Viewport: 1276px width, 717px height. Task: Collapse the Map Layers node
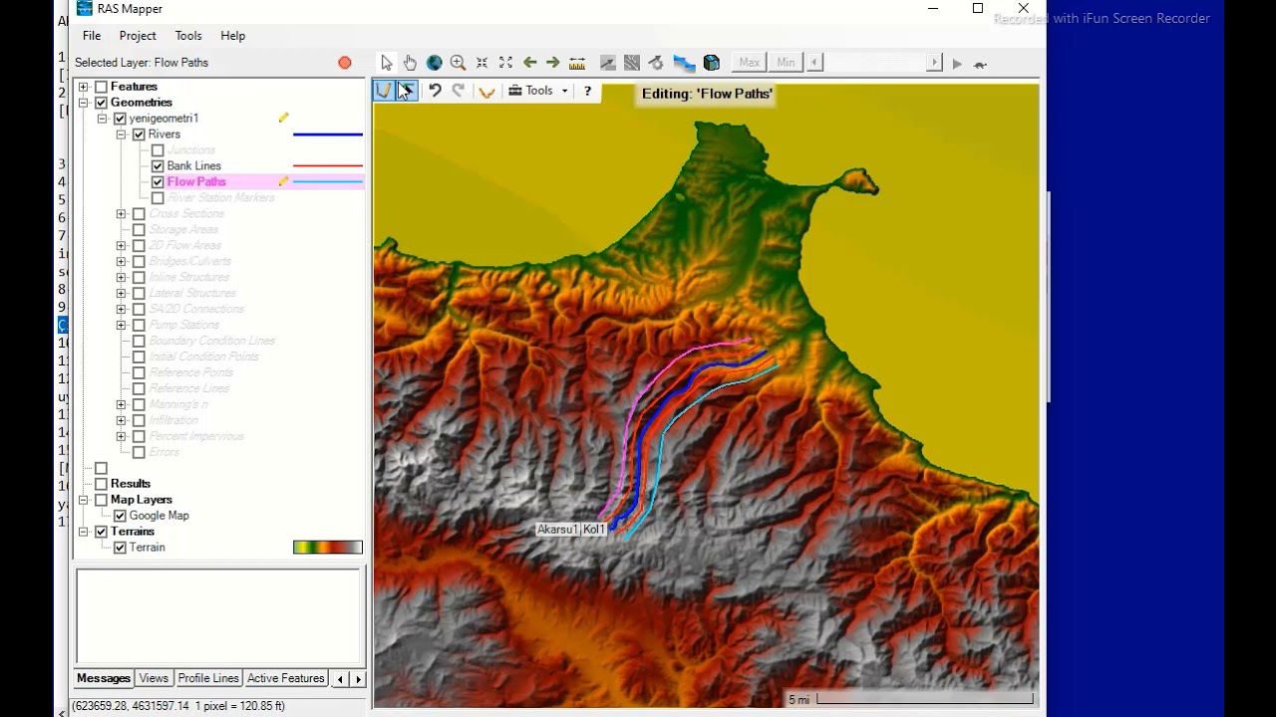click(x=84, y=500)
